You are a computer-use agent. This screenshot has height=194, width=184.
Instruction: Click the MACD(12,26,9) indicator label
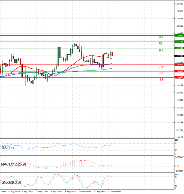(x=13, y=164)
